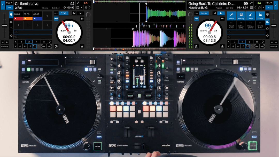Open REL mode dropdown on deck 2
The height and width of the screenshot is (157, 279).
coord(269,3)
